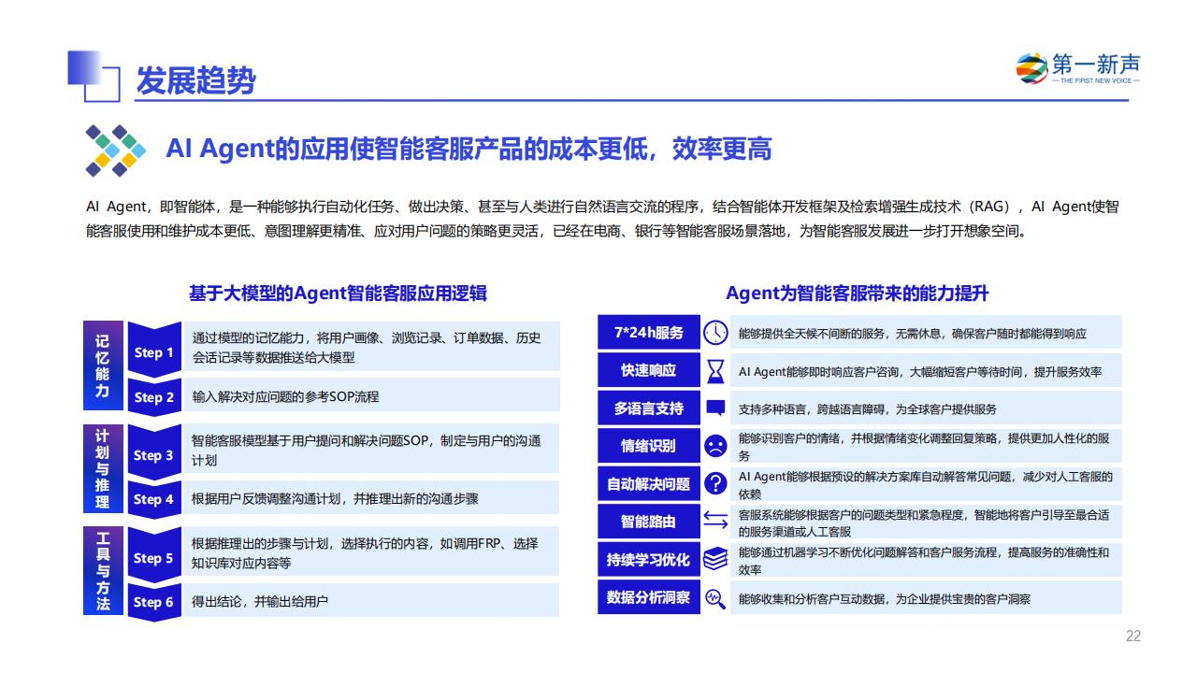The height and width of the screenshot is (673, 1197).
Task: Click the Step 2 arrow label
Action: coord(154,396)
